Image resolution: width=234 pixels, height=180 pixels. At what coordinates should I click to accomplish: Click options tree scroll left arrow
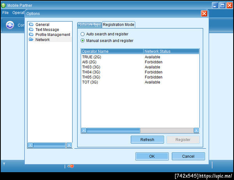(x=30, y=145)
